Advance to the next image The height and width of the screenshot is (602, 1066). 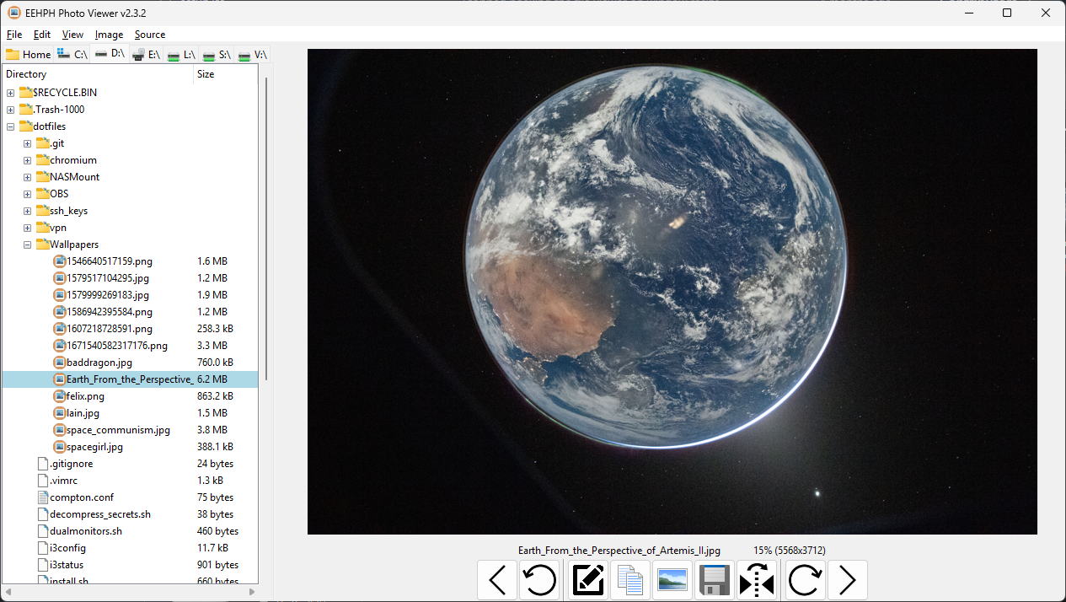click(848, 580)
